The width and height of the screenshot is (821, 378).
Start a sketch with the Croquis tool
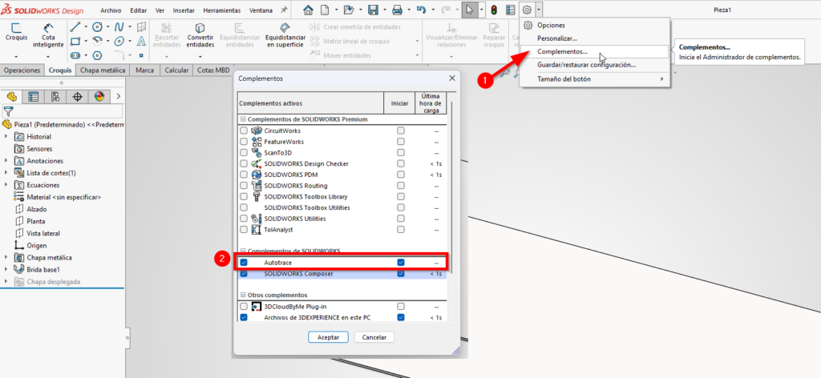pos(17,32)
